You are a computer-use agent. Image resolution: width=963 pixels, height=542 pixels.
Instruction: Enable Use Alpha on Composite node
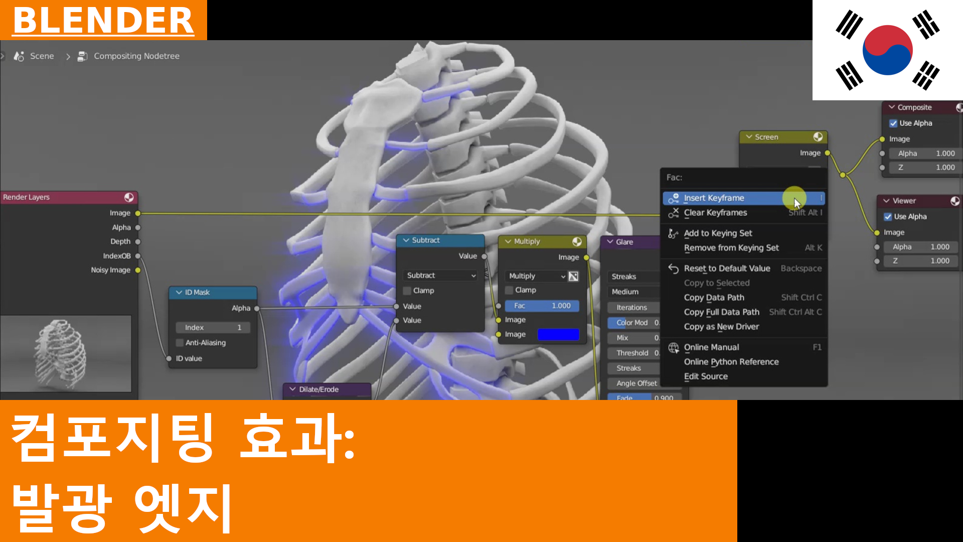(x=893, y=123)
